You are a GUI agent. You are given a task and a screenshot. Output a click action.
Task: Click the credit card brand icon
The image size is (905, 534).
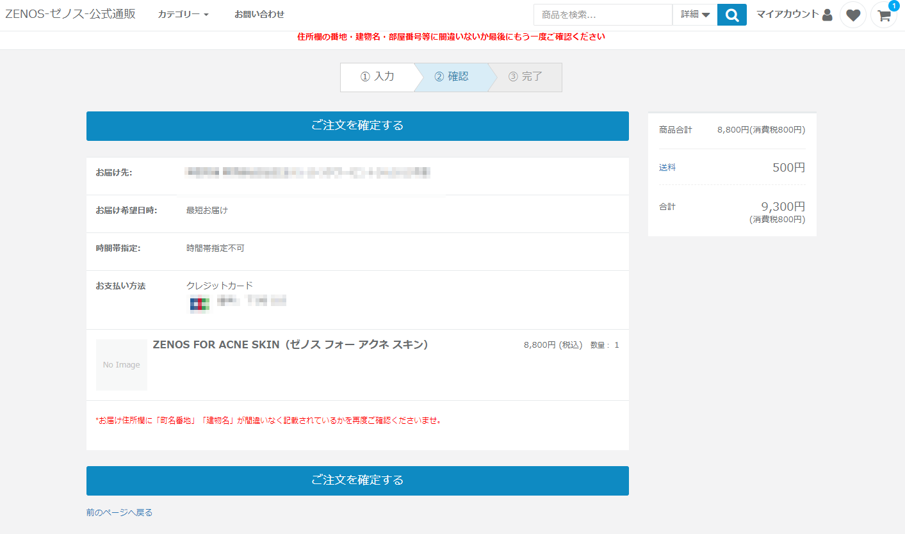tap(199, 304)
